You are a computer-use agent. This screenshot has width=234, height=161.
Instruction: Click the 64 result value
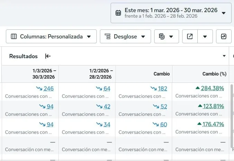[x=107, y=89]
